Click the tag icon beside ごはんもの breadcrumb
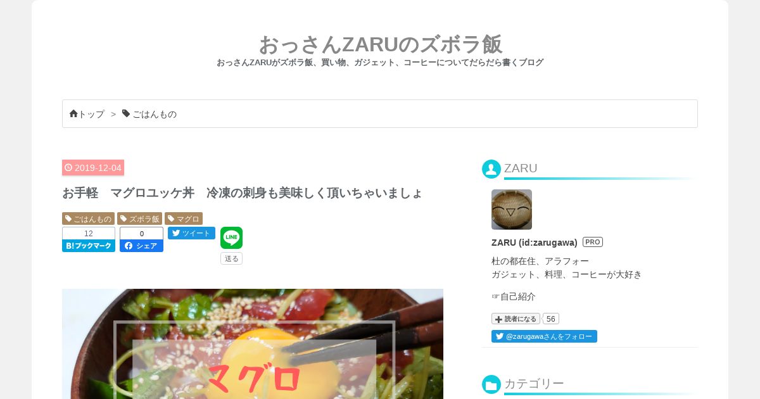This screenshot has height=399, width=760. coord(126,113)
